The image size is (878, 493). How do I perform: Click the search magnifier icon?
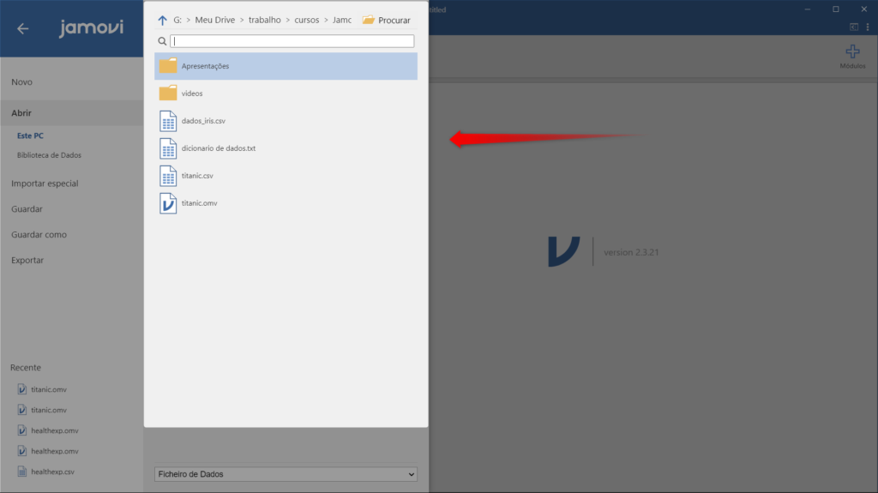click(x=162, y=41)
